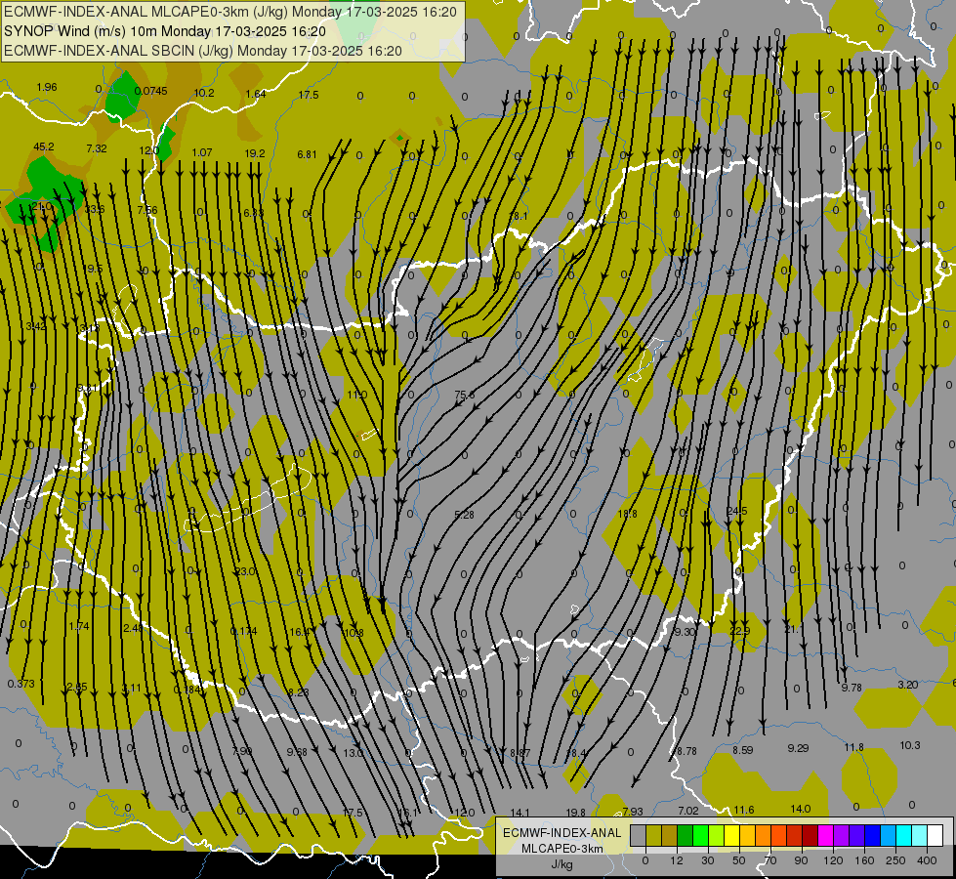Viewport: 956px width, 879px height.
Task: Click the map value 75.6
Action: (x=465, y=395)
